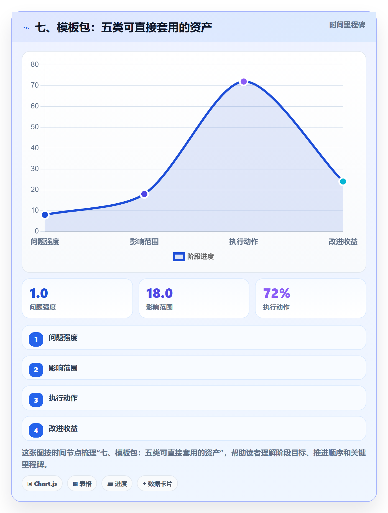Open the 执行动作 step row
The width and height of the screenshot is (388, 513).
194,398
